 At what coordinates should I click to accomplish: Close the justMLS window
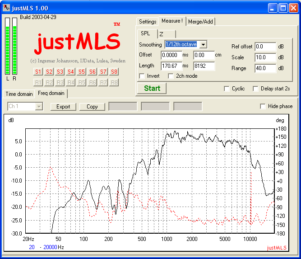tap(293, 8)
